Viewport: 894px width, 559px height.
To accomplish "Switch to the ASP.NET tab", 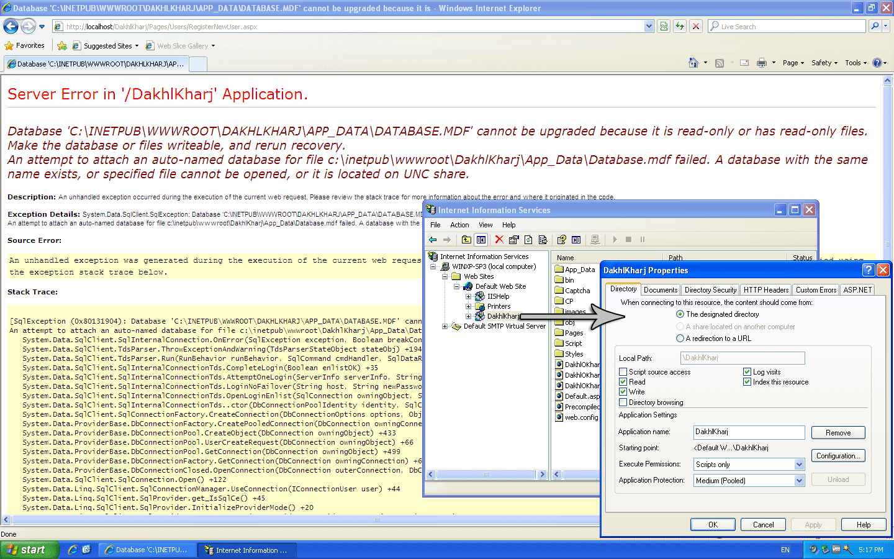I will point(857,290).
